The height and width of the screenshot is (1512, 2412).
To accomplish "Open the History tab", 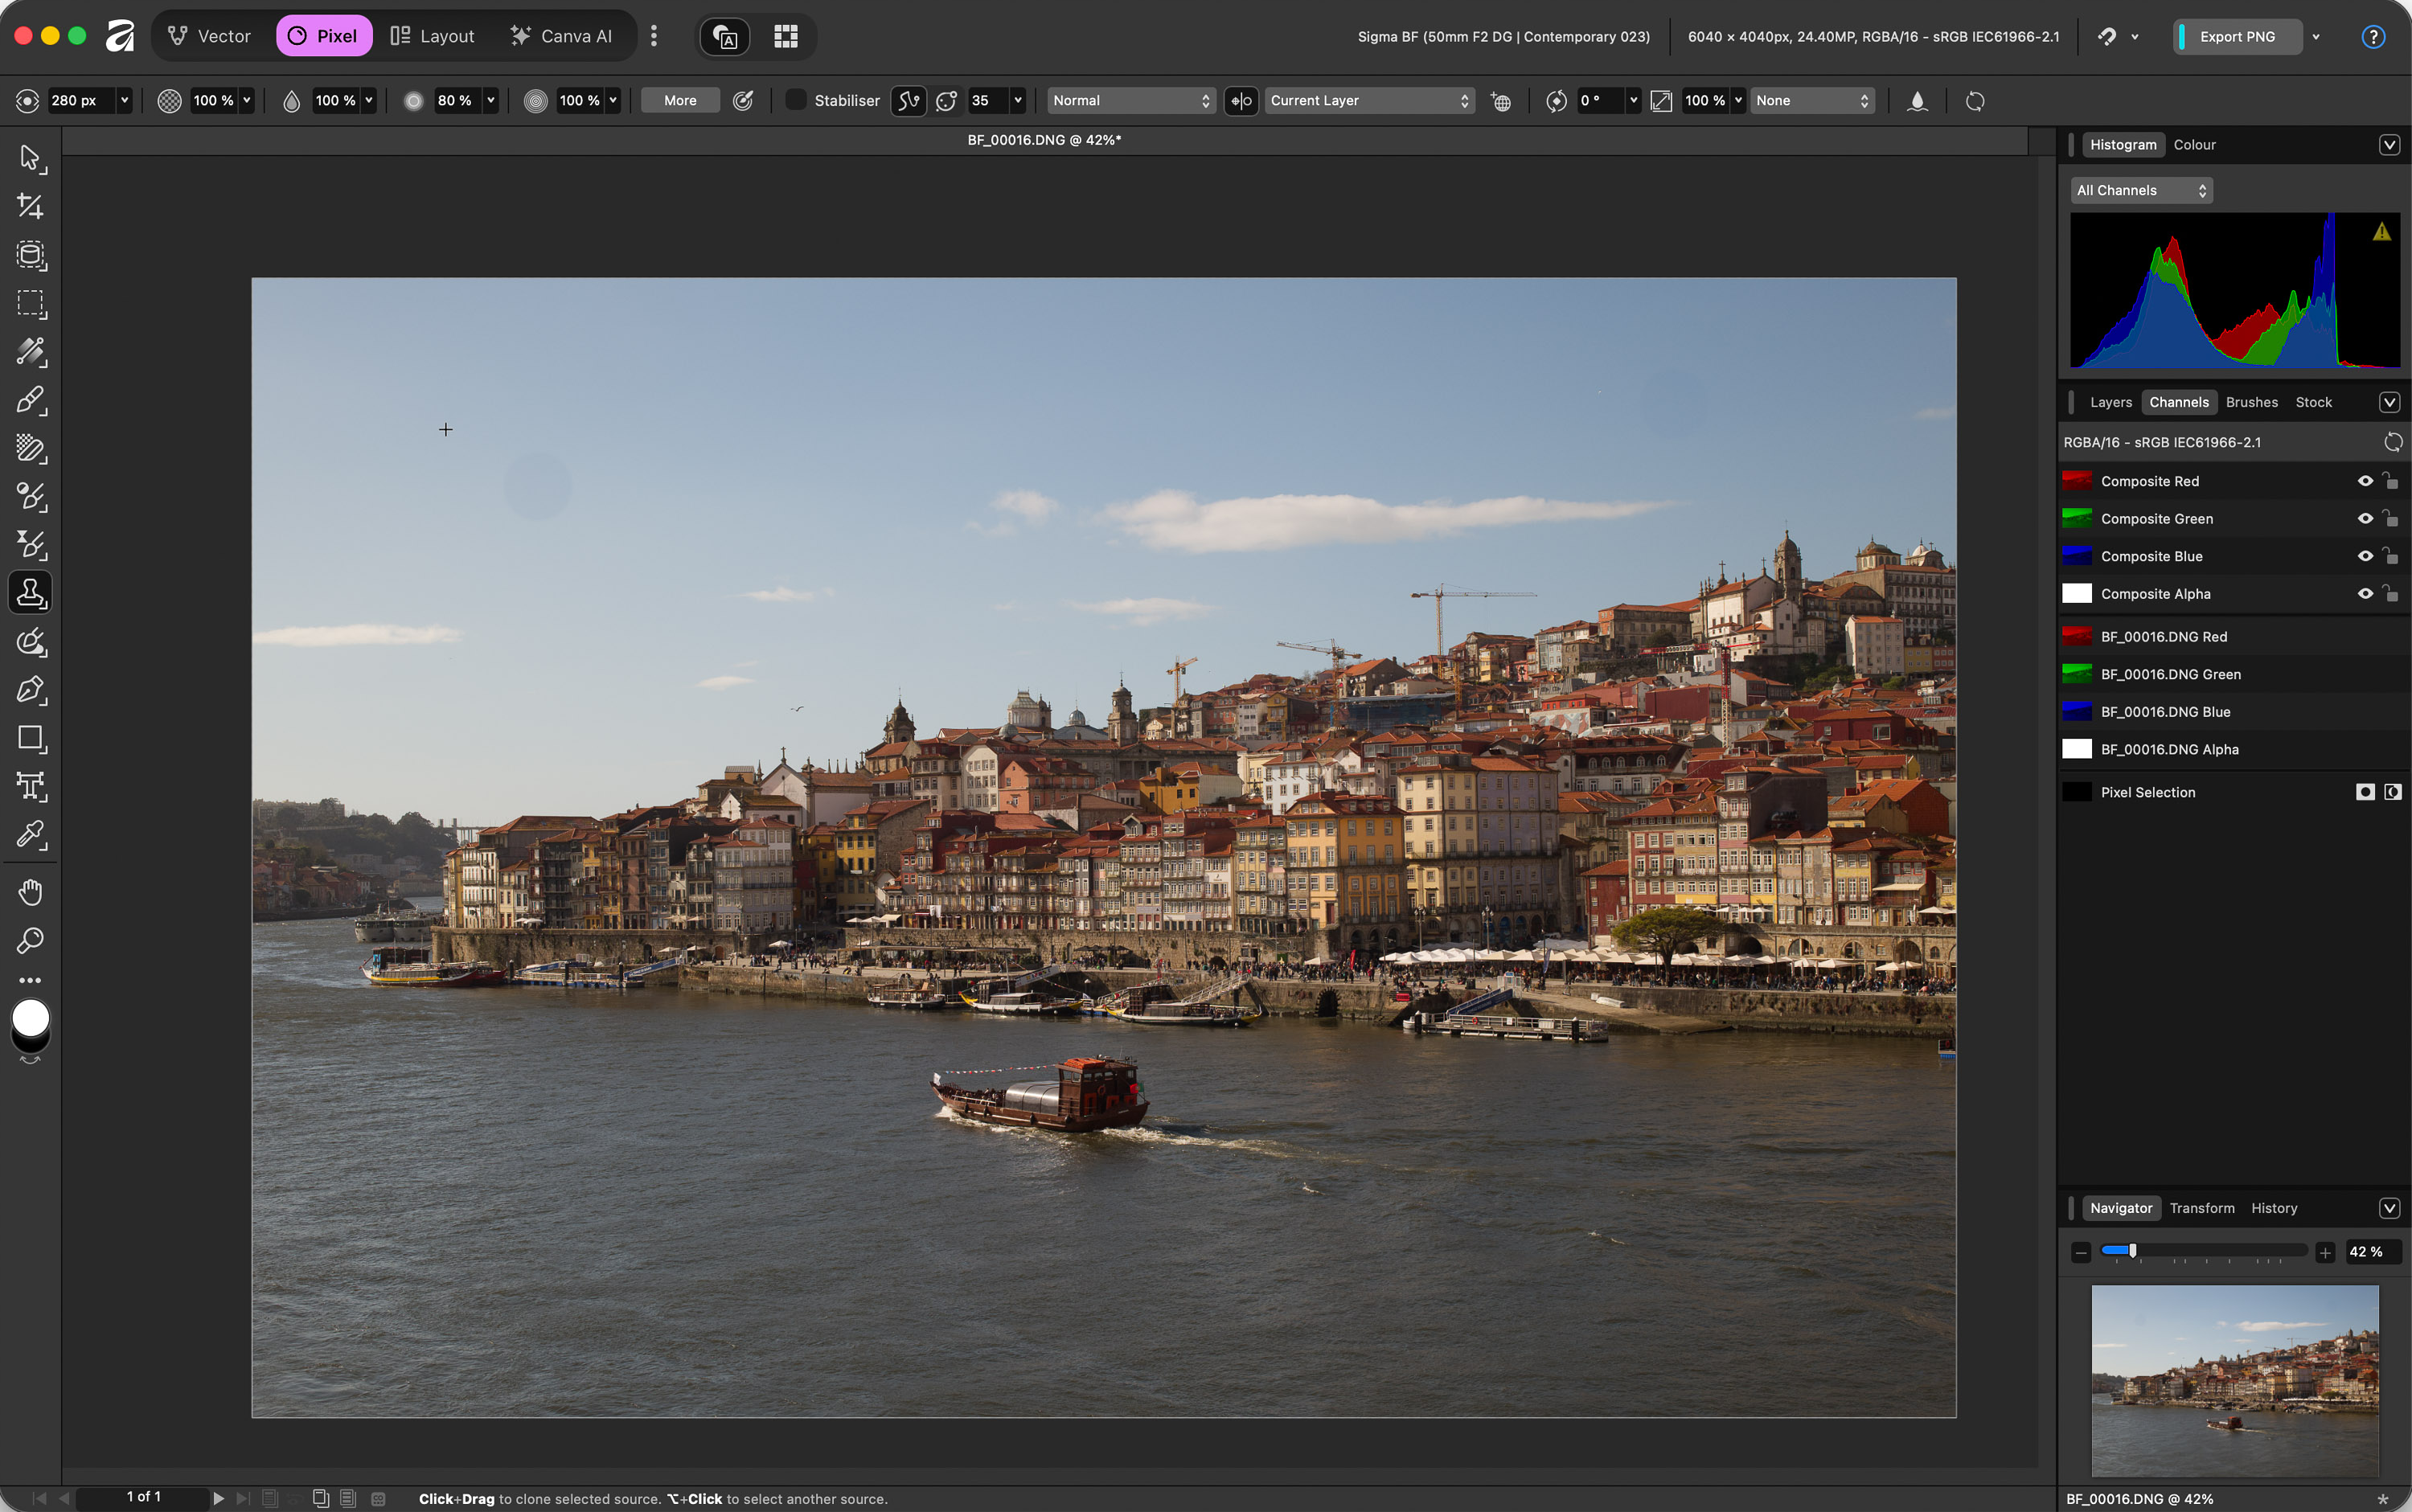I will (x=2273, y=1208).
